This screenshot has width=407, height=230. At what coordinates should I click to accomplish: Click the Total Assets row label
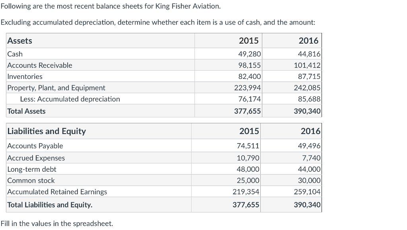(27, 111)
